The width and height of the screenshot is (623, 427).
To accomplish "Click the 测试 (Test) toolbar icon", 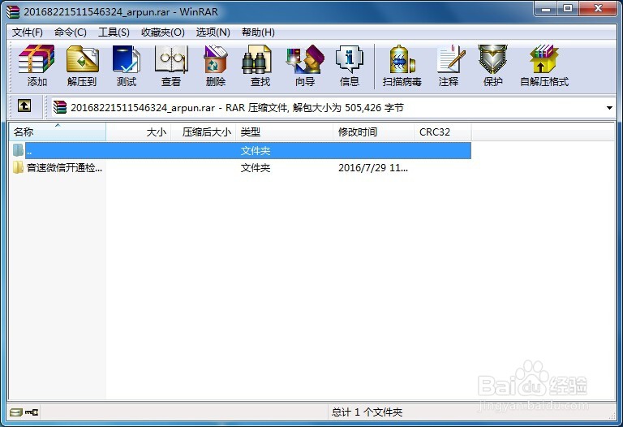I will tap(127, 66).
